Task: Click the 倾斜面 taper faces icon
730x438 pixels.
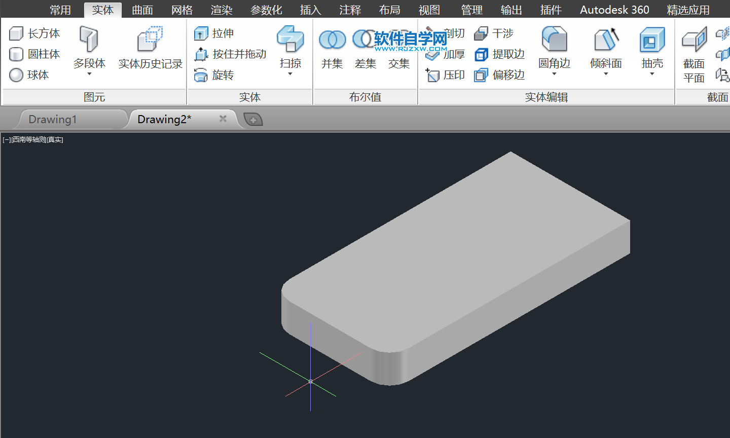Action: click(606, 39)
